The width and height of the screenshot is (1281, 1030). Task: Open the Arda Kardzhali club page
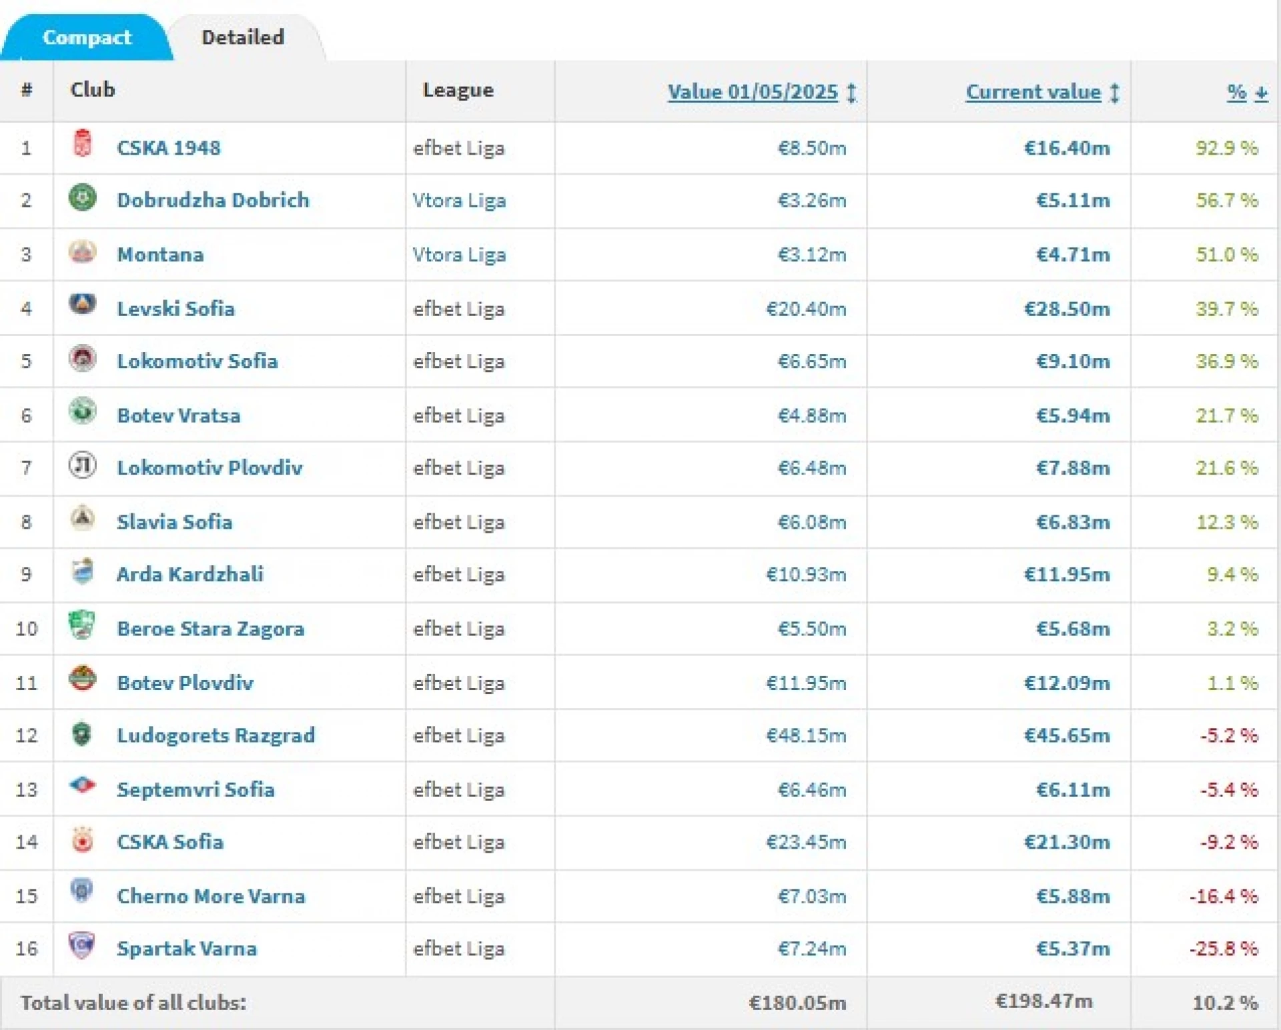(189, 575)
